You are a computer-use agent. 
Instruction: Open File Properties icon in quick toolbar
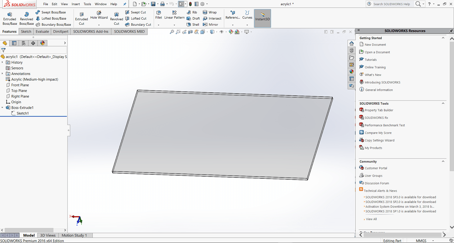196,4
